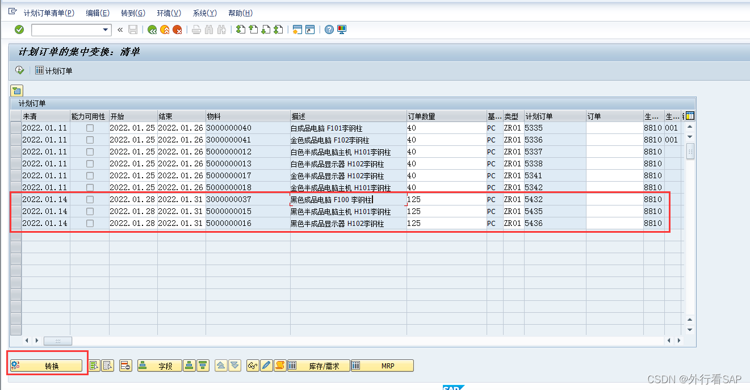Click the 订单数量 column header

point(446,116)
